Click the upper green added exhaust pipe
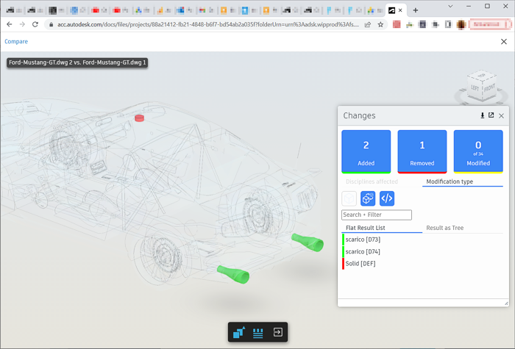This screenshot has height=349, width=515. 308,242
